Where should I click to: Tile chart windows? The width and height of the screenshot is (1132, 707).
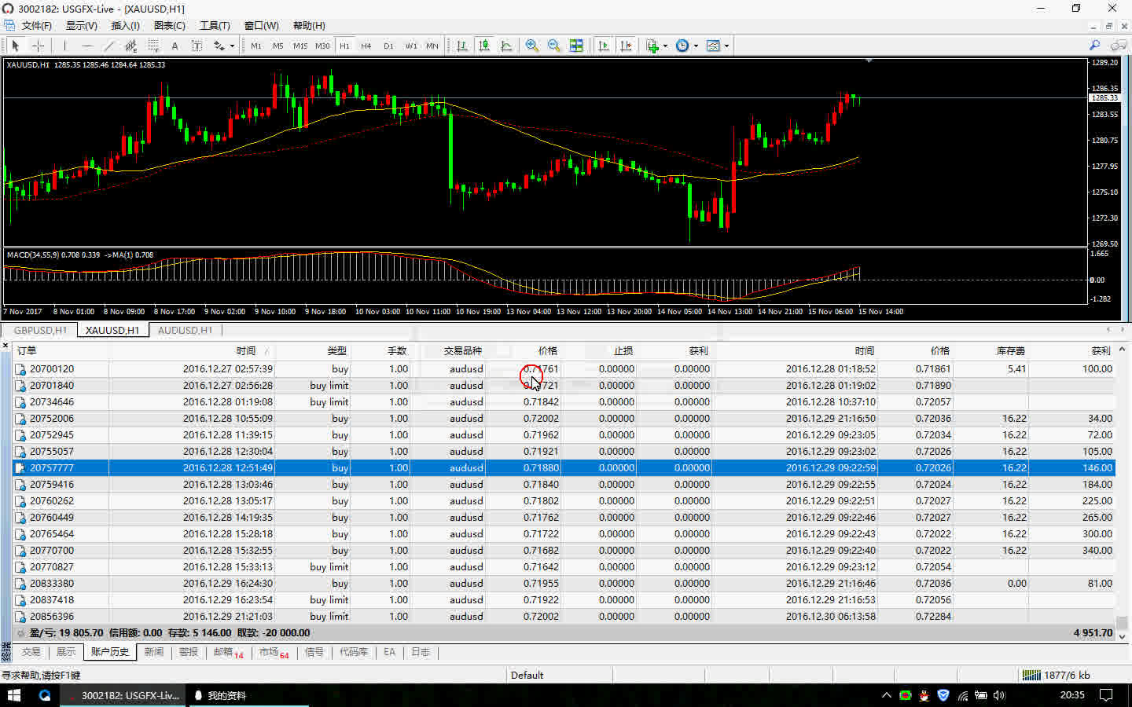click(576, 46)
